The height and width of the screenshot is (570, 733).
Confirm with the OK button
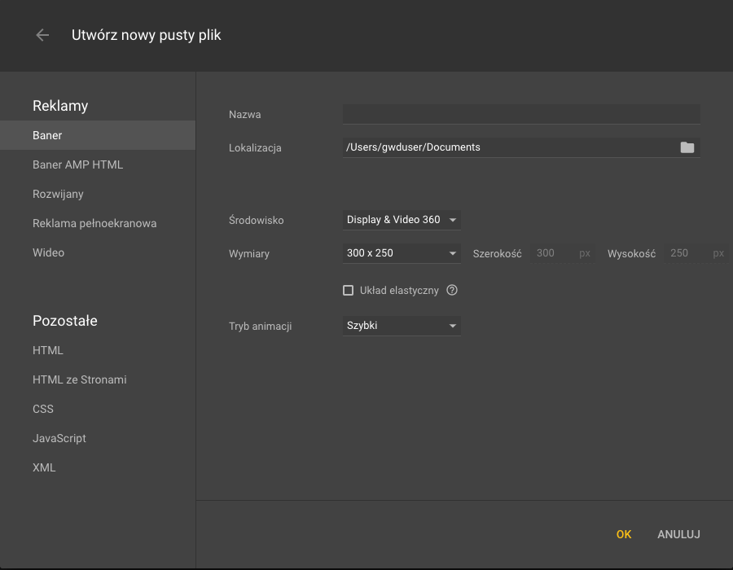624,534
